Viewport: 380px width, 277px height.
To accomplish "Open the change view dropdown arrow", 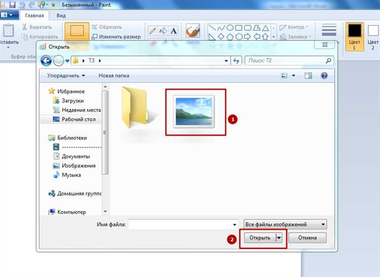I will (x=293, y=75).
